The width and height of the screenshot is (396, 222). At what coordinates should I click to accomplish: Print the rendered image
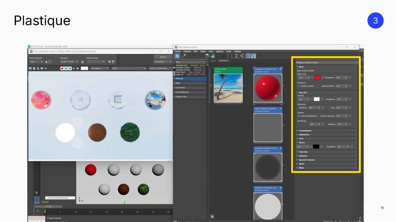[42, 69]
